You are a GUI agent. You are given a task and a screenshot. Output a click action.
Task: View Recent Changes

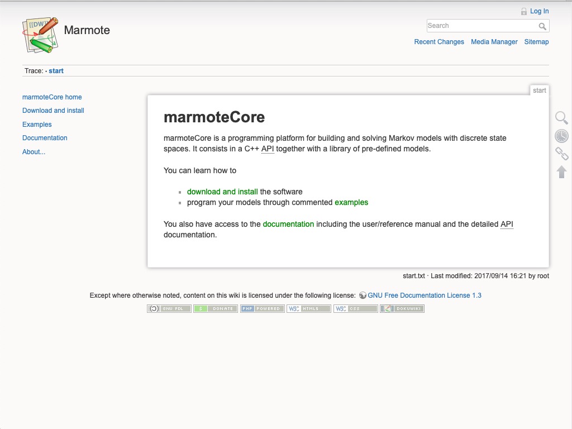pyautogui.click(x=438, y=41)
